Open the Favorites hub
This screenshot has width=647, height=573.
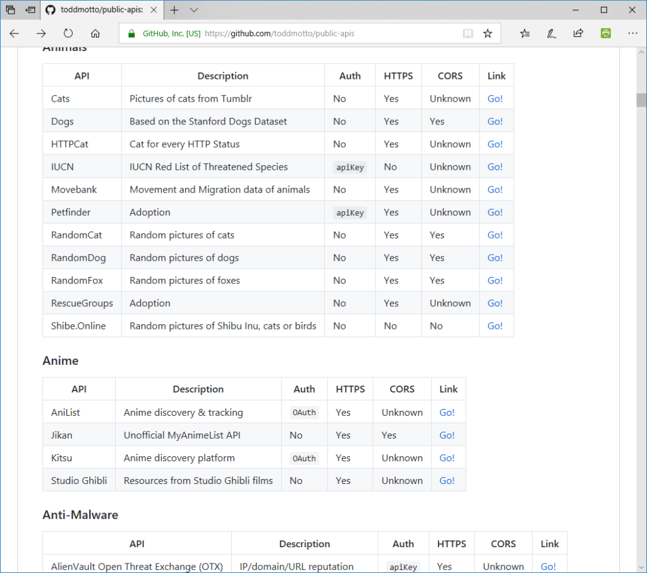pos(524,33)
